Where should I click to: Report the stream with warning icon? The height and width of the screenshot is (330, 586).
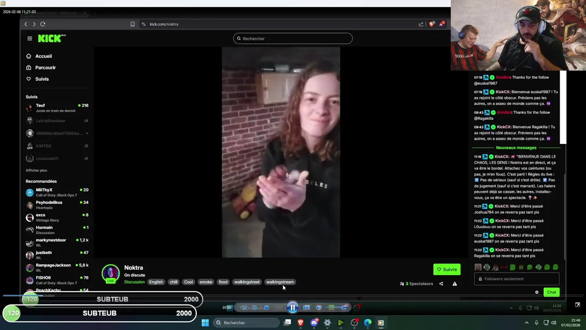tap(455, 284)
